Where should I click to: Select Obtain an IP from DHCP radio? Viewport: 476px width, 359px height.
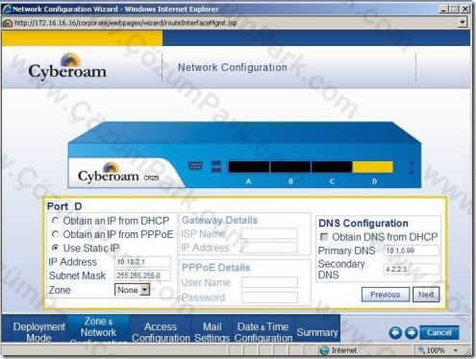pos(56,221)
